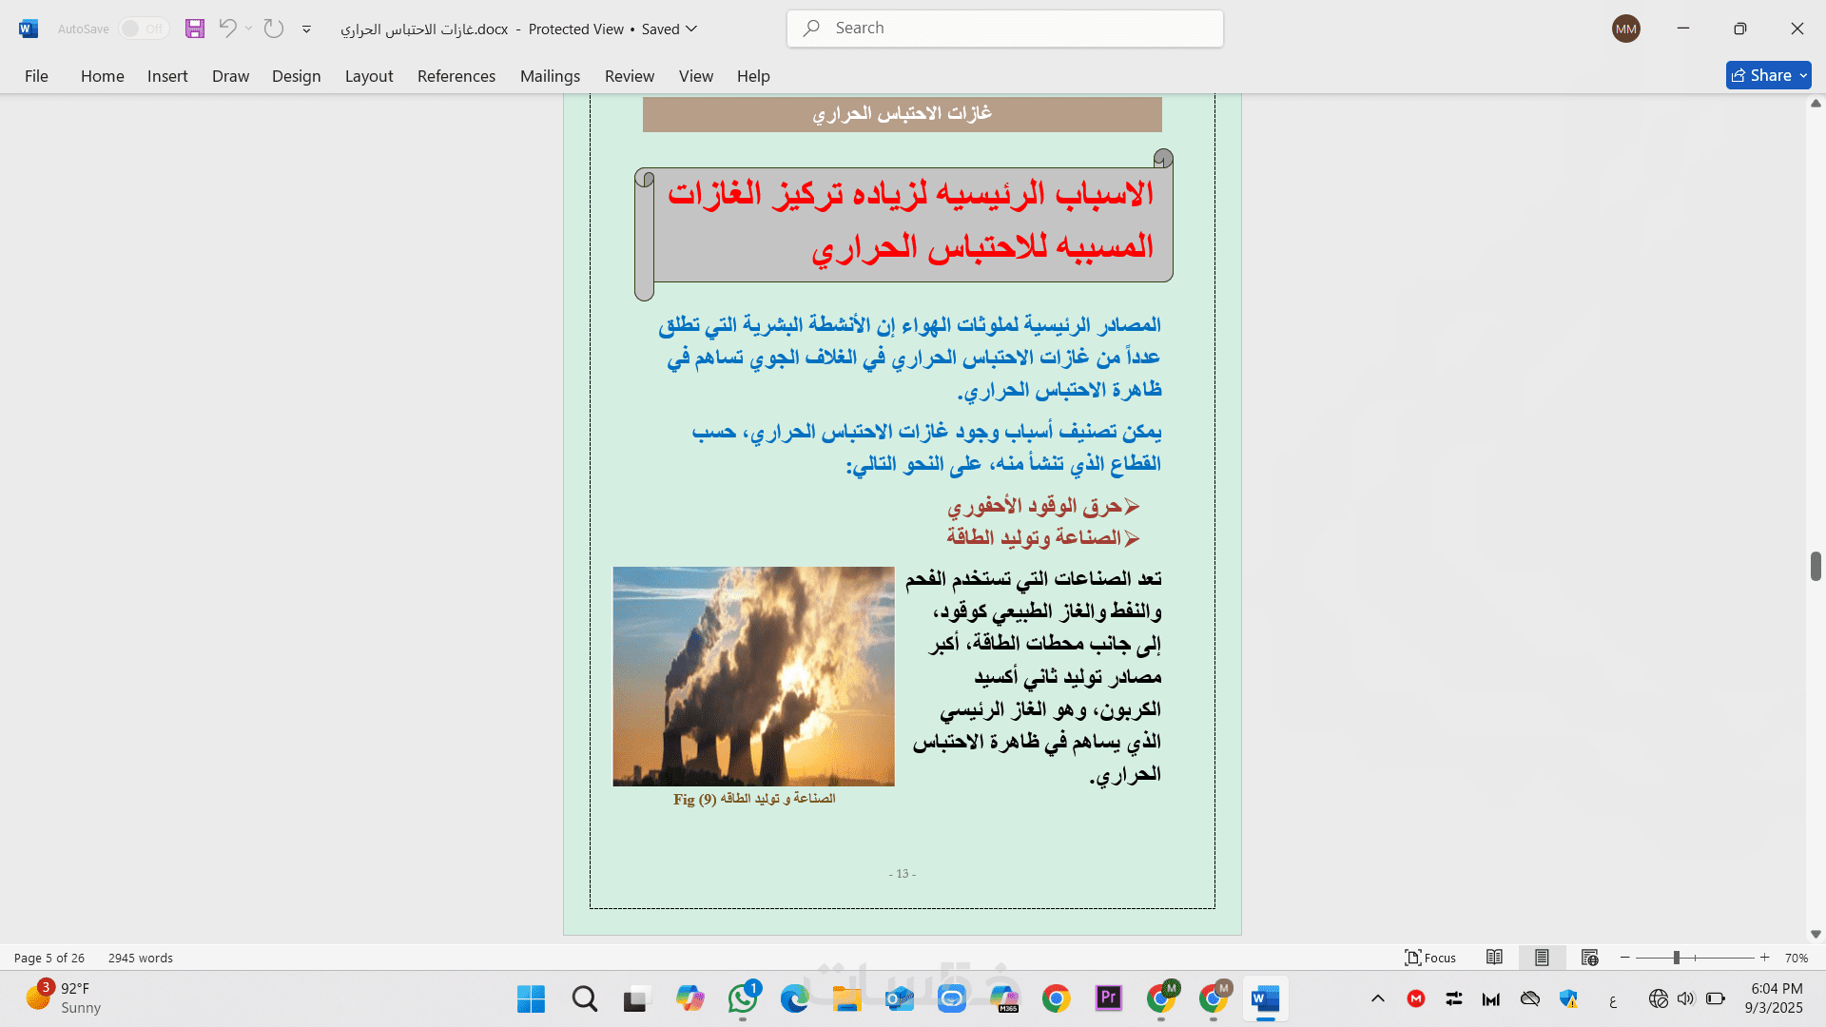The image size is (1826, 1027).
Task: Open the Undo history dropdown arrow
Action: coord(249,29)
